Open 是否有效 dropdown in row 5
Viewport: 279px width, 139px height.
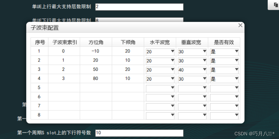(x=224, y=88)
